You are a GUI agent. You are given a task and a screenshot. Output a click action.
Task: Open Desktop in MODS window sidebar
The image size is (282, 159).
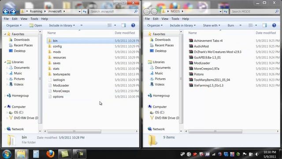tap(160, 51)
